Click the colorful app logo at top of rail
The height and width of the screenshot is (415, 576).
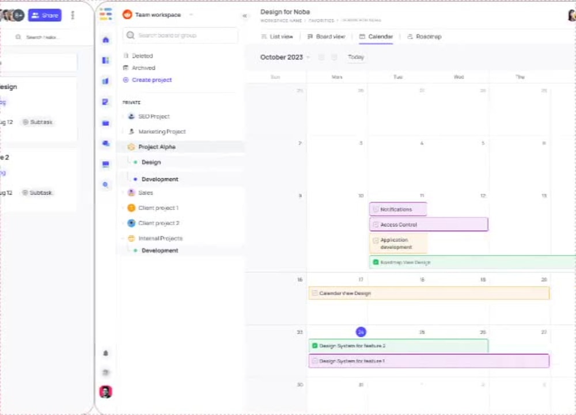(106, 14)
